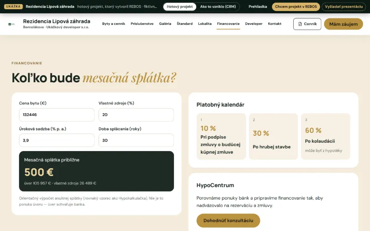
Task: Focus the Úroková sadzba input
Action: coord(56,140)
